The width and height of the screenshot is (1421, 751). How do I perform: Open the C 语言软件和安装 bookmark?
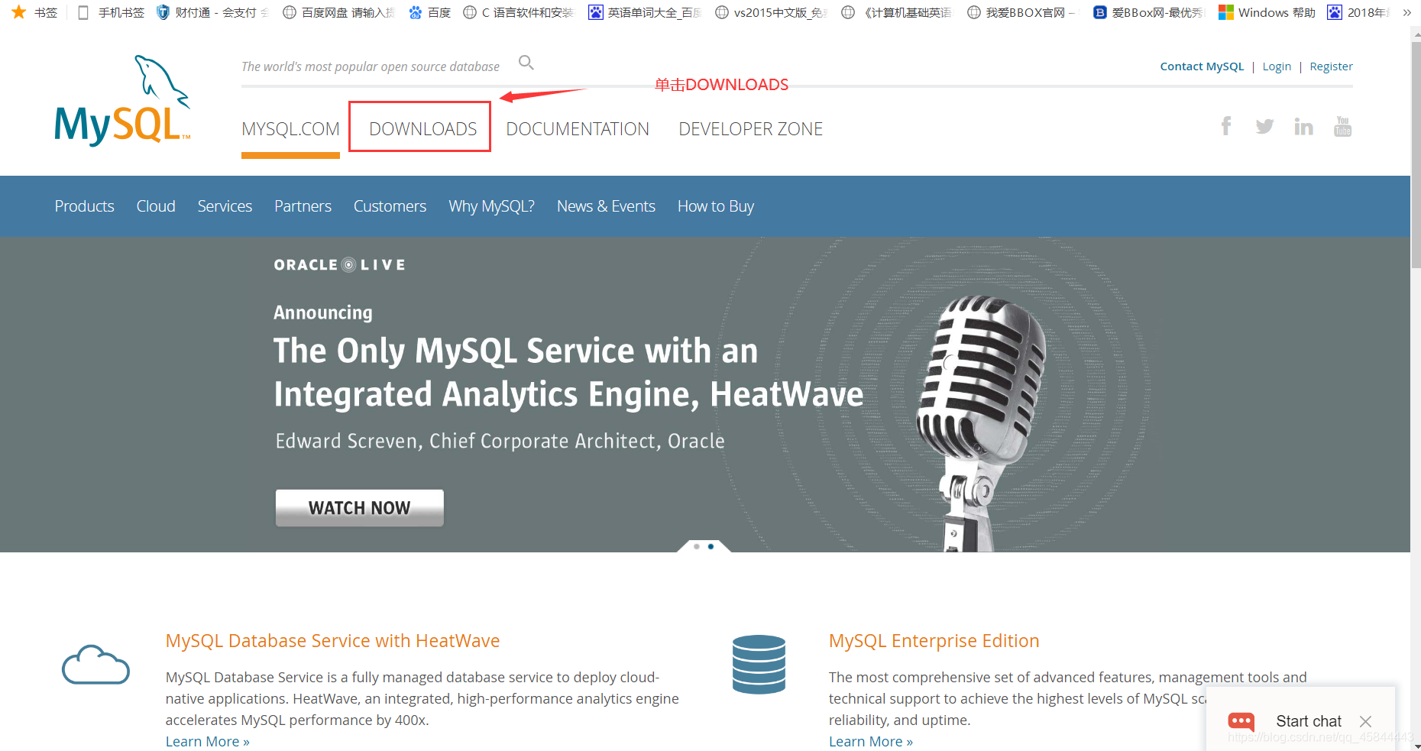(x=519, y=12)
